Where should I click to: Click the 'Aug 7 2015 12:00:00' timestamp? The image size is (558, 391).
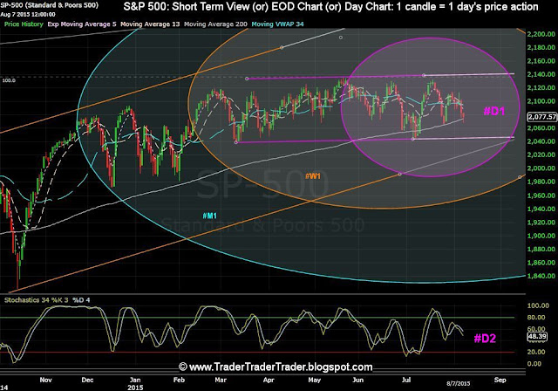(28, 15)
